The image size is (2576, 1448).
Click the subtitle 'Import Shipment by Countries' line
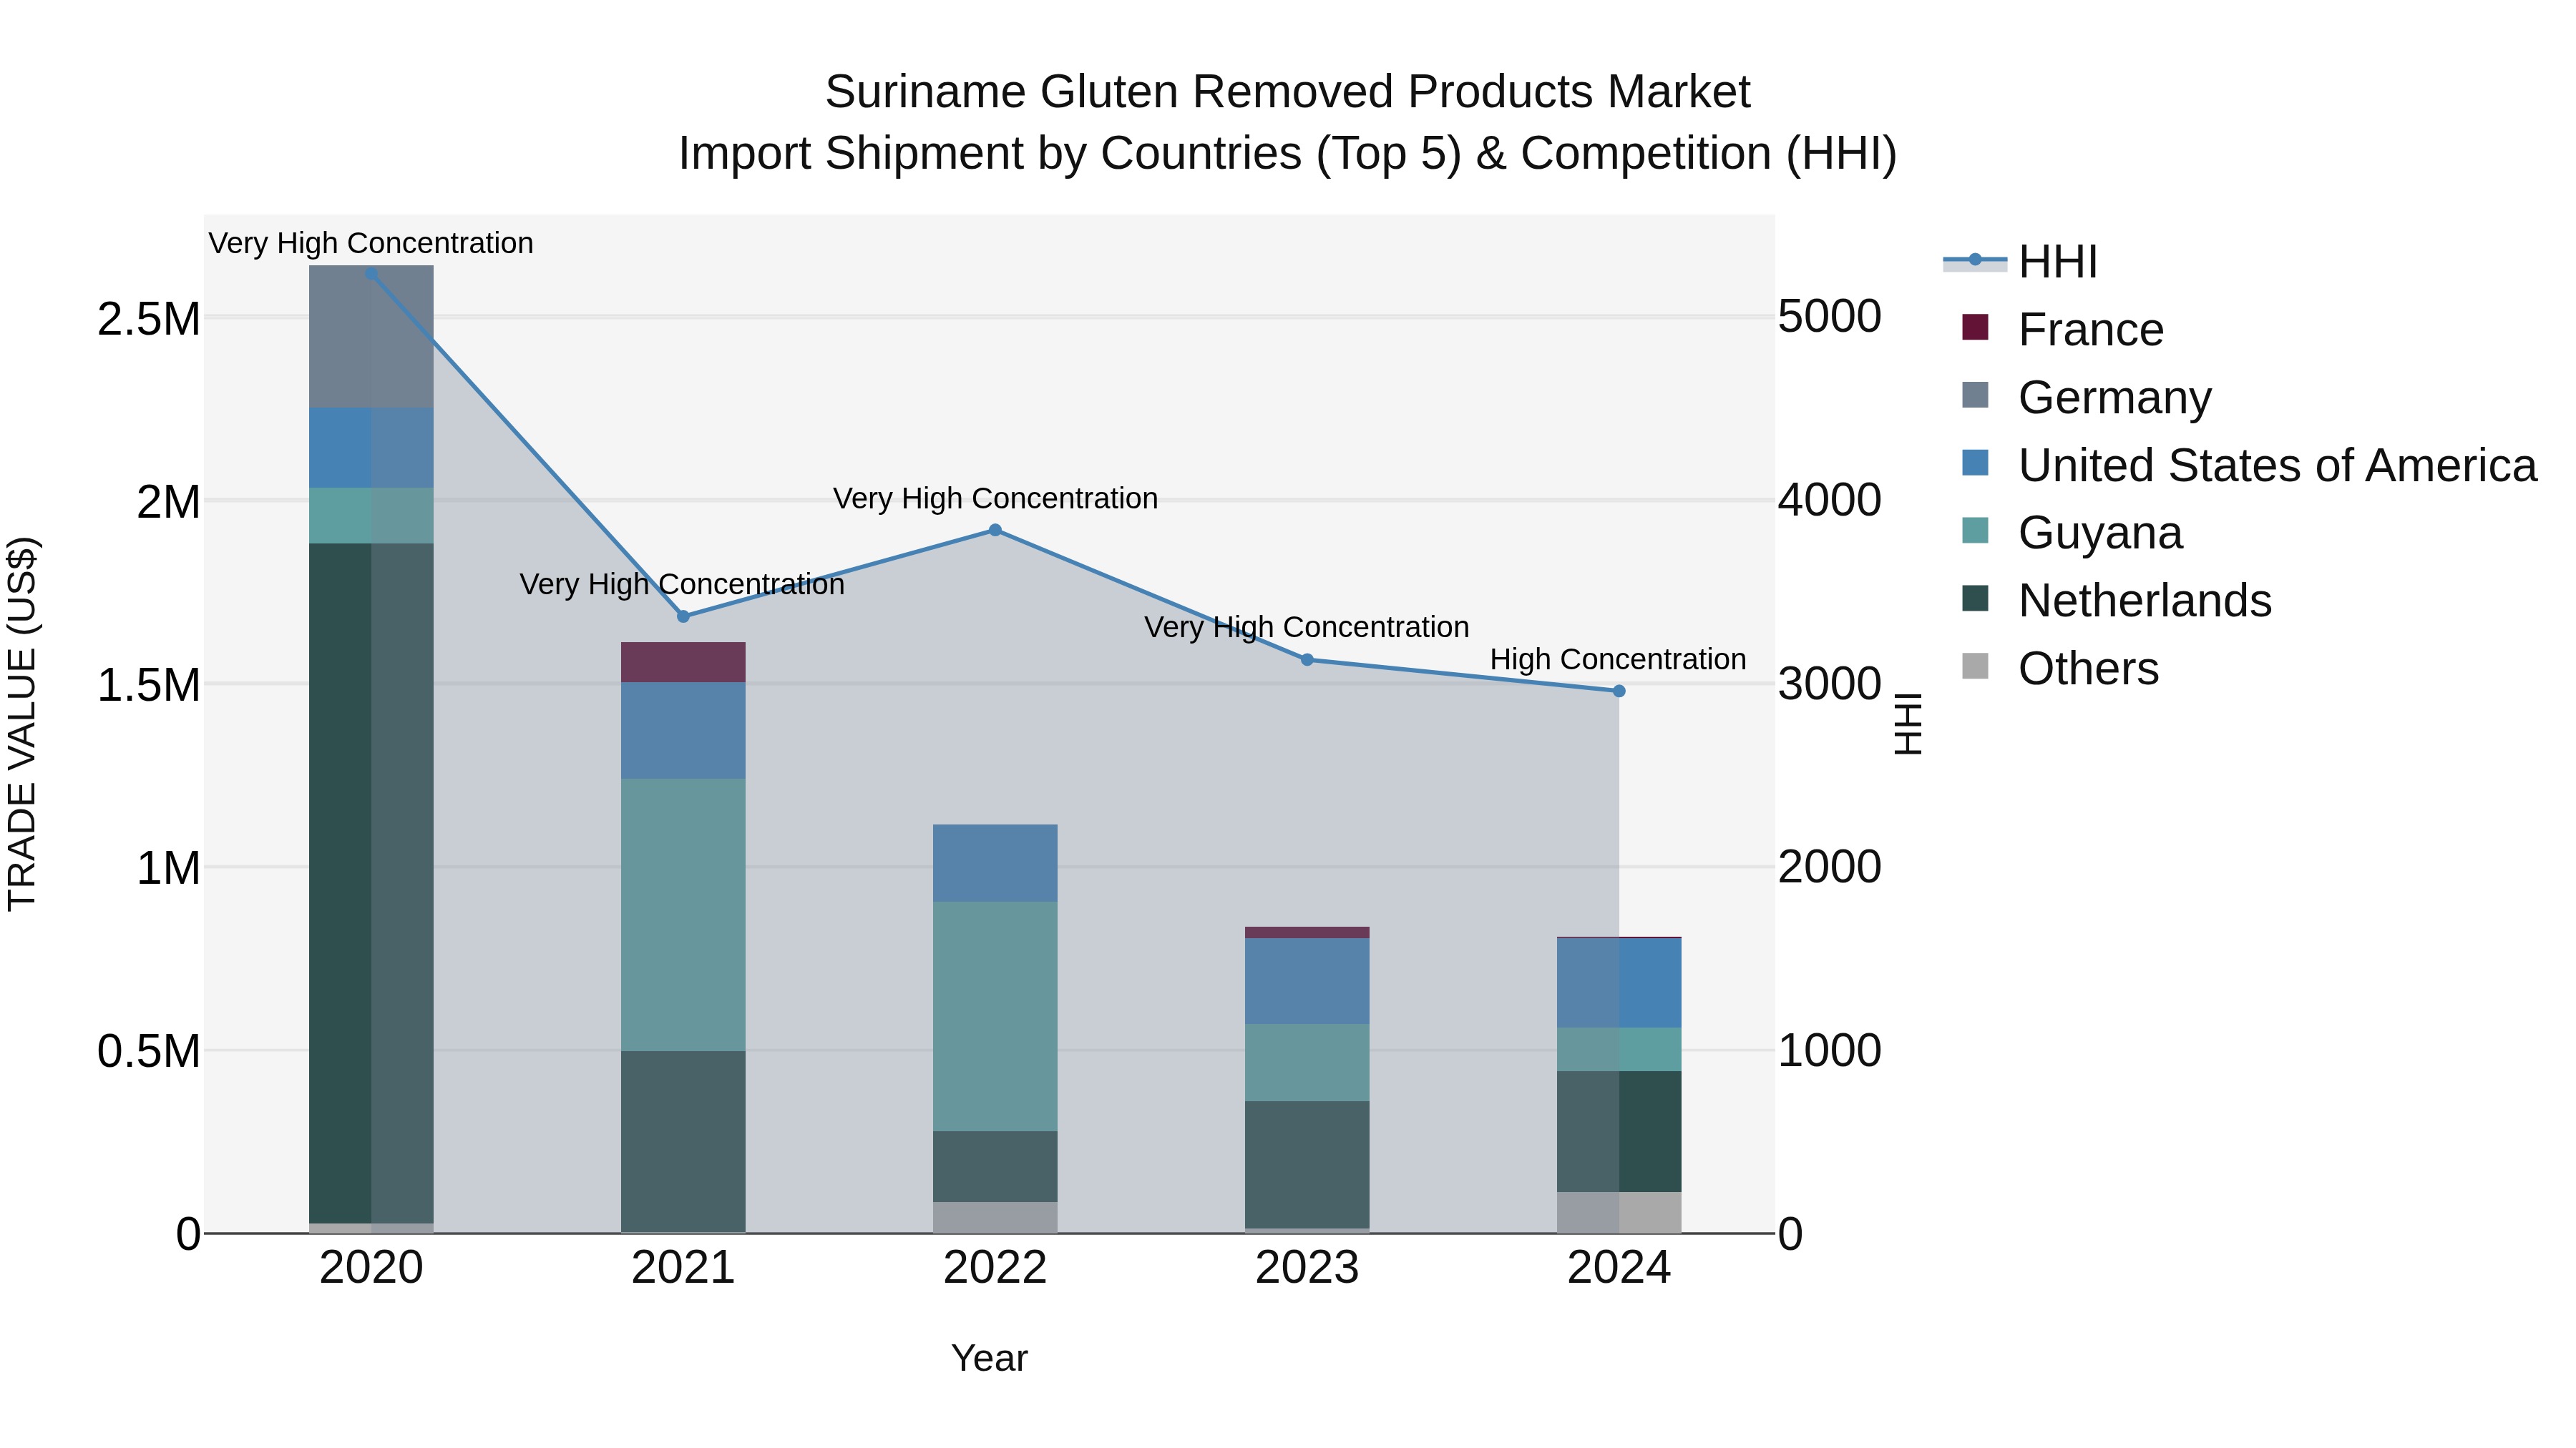pyautogui.click(x=1287, y=154)
